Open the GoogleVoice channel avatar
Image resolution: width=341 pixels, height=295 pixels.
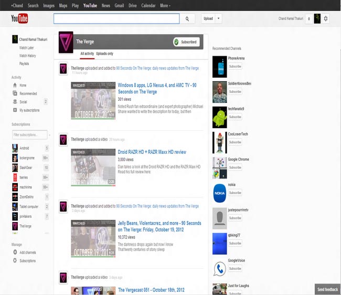(220, 269)
